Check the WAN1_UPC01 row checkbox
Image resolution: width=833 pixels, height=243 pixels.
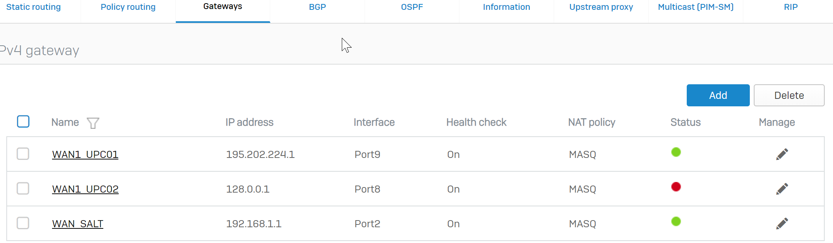coord(23,154)
